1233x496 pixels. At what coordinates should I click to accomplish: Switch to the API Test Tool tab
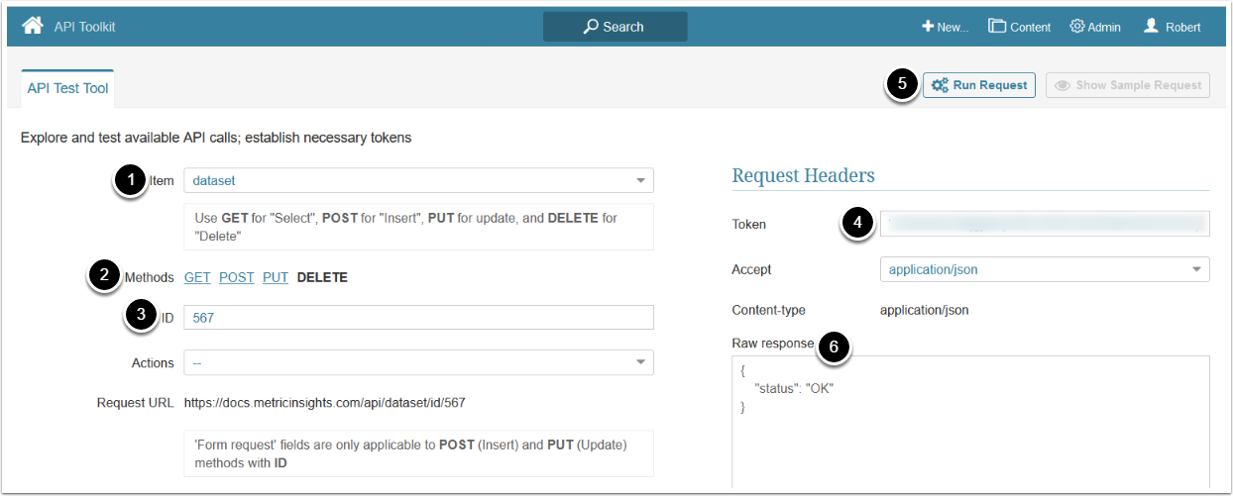coord(67,88)
